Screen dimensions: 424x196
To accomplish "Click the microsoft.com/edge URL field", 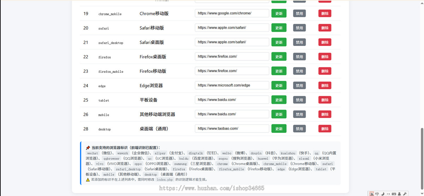I will click(x=232, y=85).
